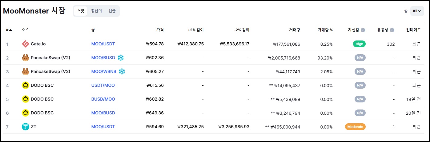Screen dimensions: 430x142
Task: Click the Gate.io exchange logo icon
Action: click(x=26, y=44)
